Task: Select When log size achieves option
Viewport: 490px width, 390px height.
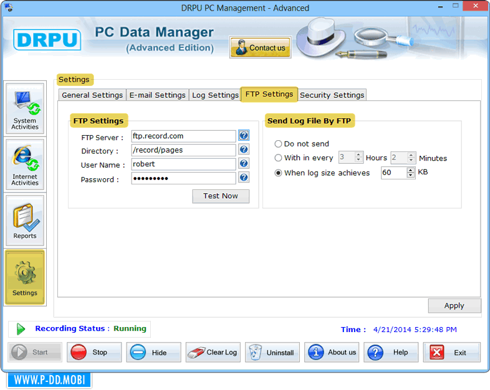Action: click(278, 173)
